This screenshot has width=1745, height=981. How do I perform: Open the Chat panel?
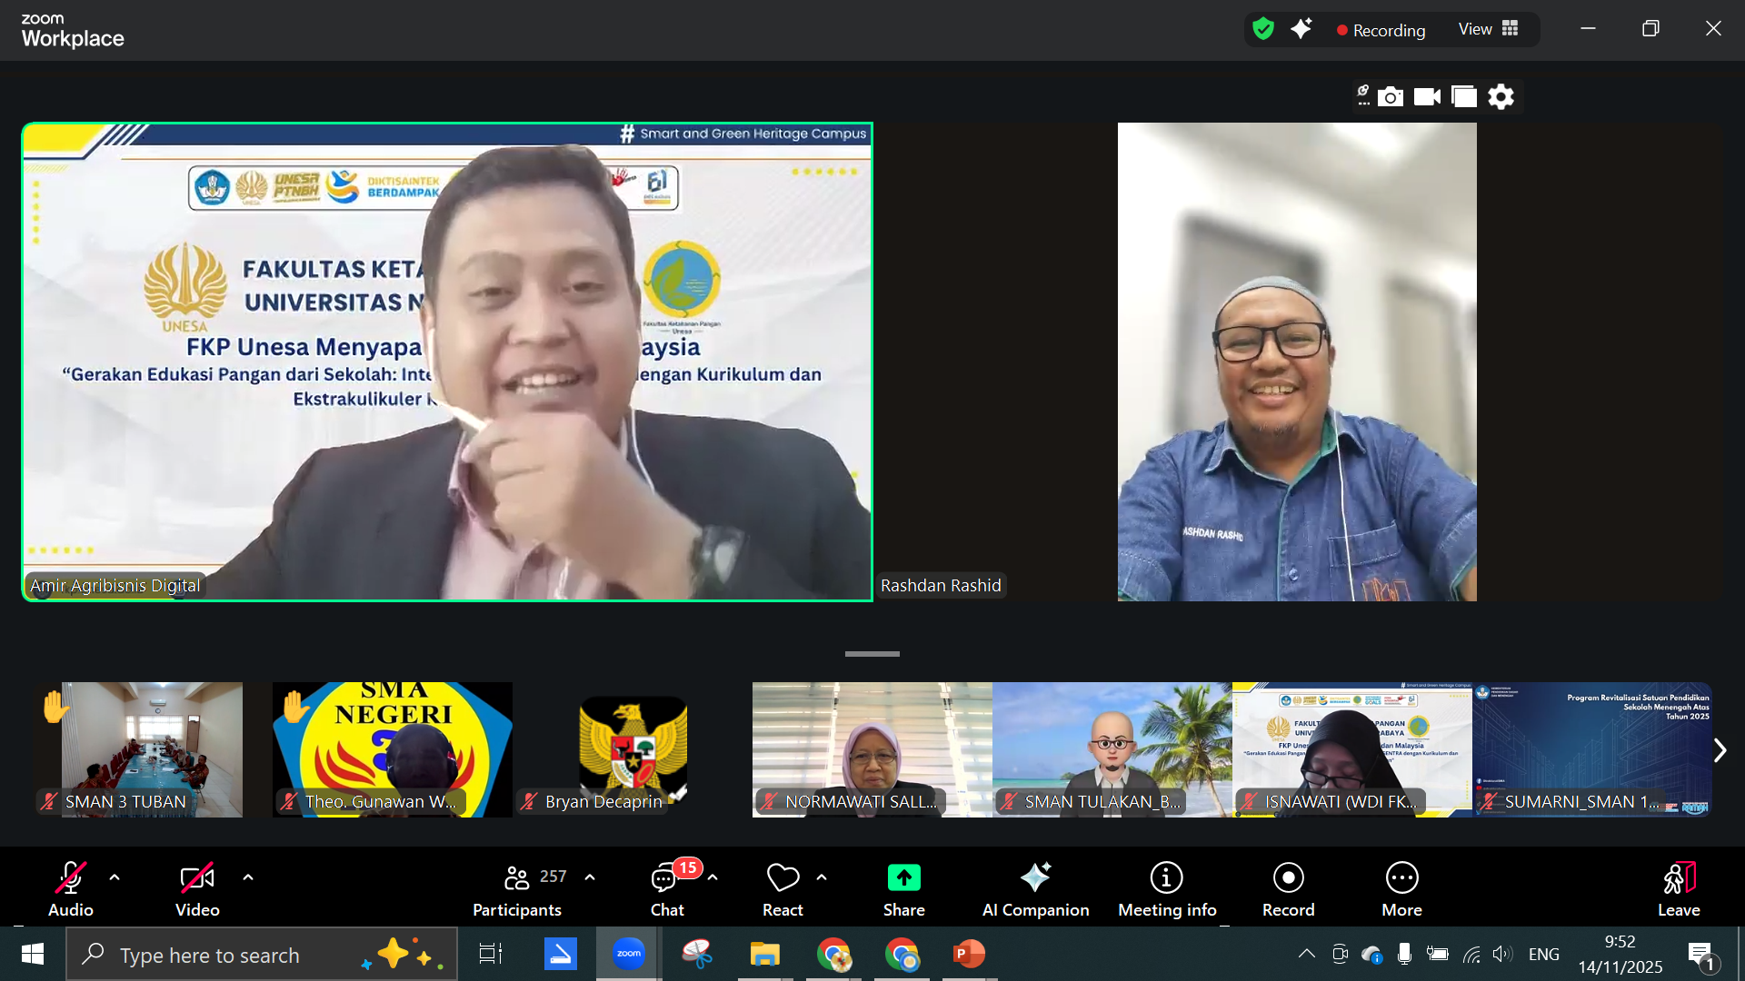click(668, 887)
